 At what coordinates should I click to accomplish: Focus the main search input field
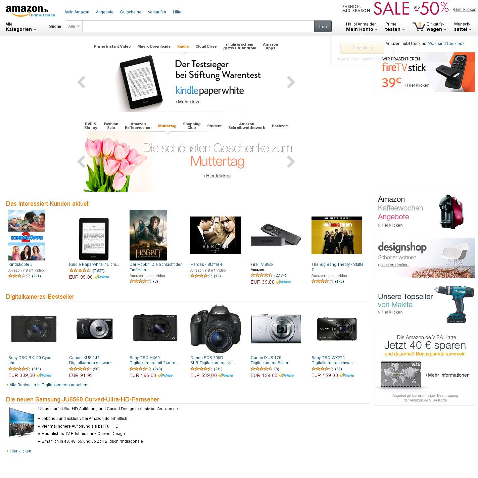[198, 27]
